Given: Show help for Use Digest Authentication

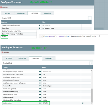Looking at the screenshot, I should pos(40,77).
